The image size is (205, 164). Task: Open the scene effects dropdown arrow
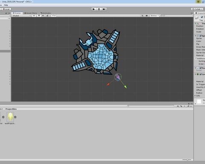point(50,16)
